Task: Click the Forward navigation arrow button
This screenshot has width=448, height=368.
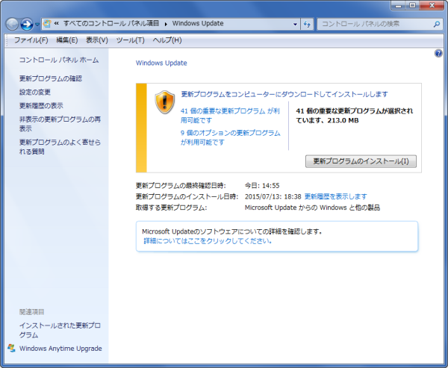Action: [x=27, y=24]
